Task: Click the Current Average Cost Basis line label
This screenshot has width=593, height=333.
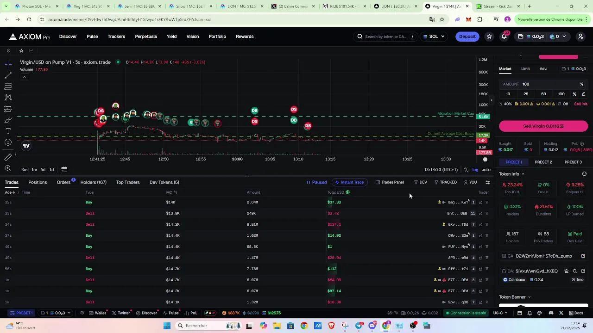Action: click(450, 134)
